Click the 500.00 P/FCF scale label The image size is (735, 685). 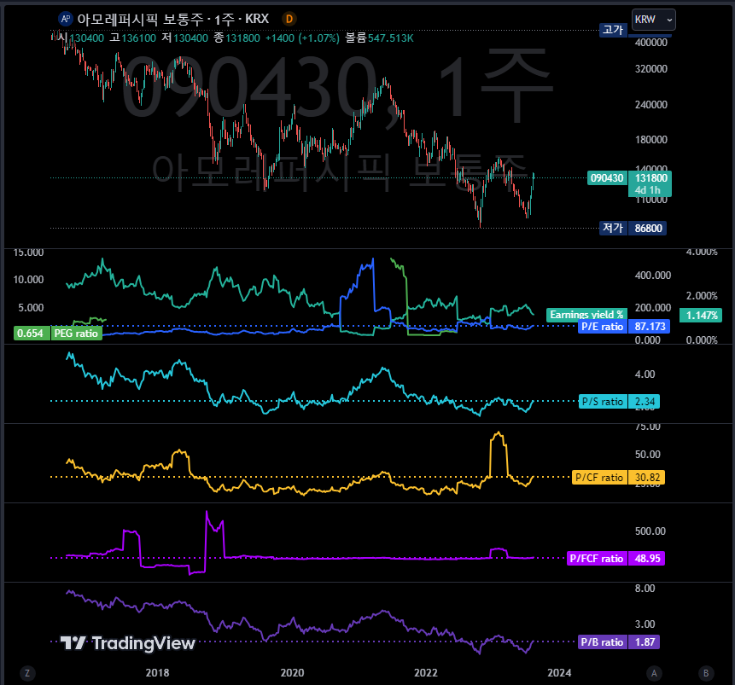[650, 531]
